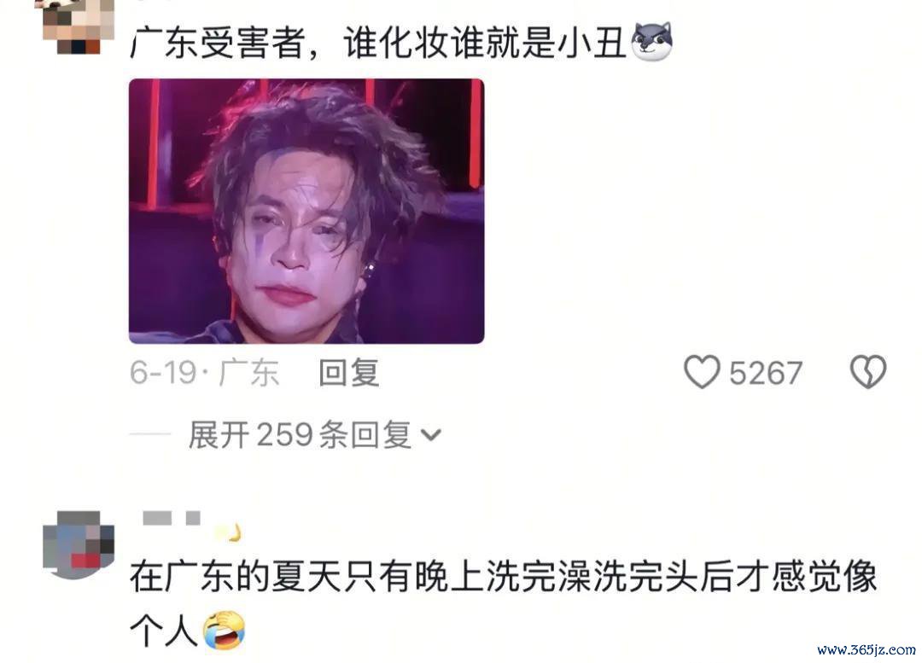Expand 展开259条回复 replies

tap(300, 435)
